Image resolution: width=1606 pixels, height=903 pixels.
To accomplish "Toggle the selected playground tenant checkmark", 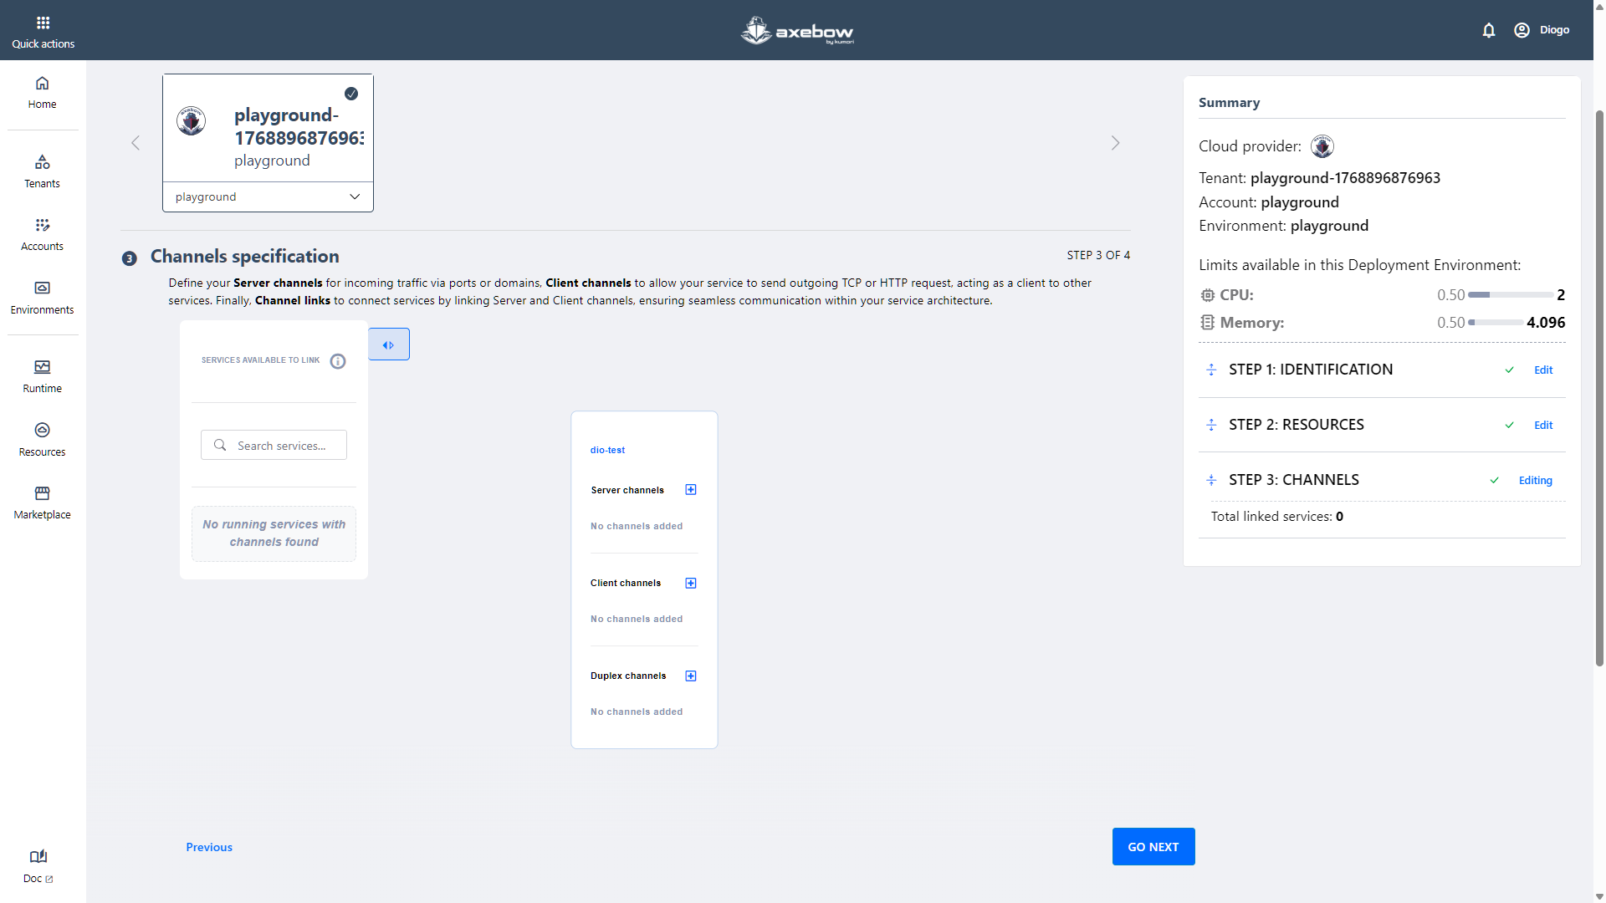I will coord(351,94).
